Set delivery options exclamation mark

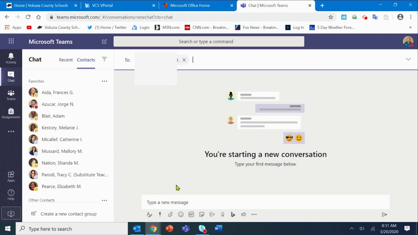[160, 214]
